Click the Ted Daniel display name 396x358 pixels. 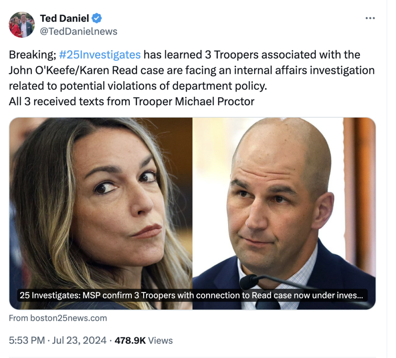[x=64, y=18]
